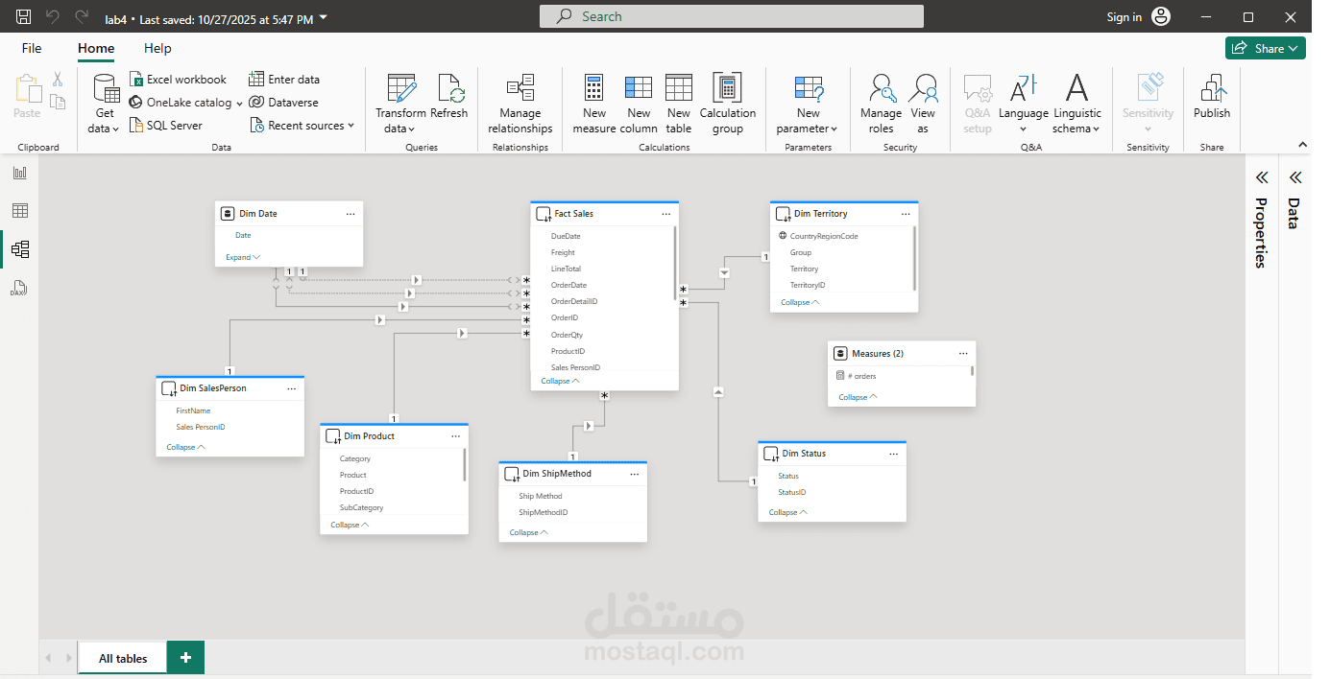Image resolution: width=1330 pixels, height=679 pixels.
Task: Add a new layout tab
Action: (x=185, y=658)
